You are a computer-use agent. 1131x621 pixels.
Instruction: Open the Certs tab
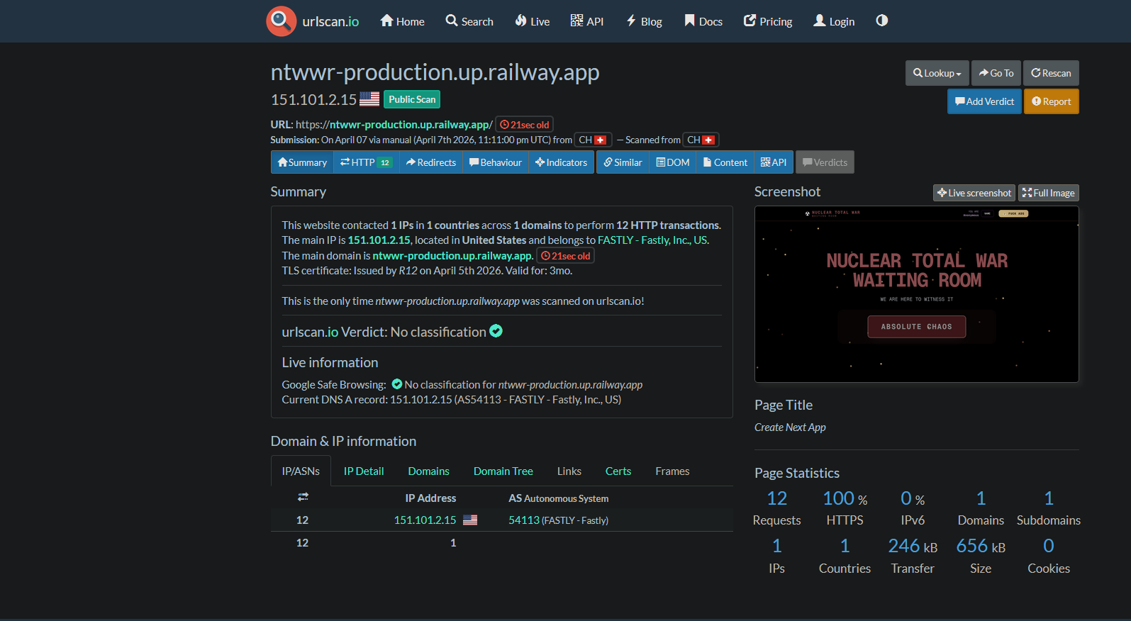tap(618, 471)
